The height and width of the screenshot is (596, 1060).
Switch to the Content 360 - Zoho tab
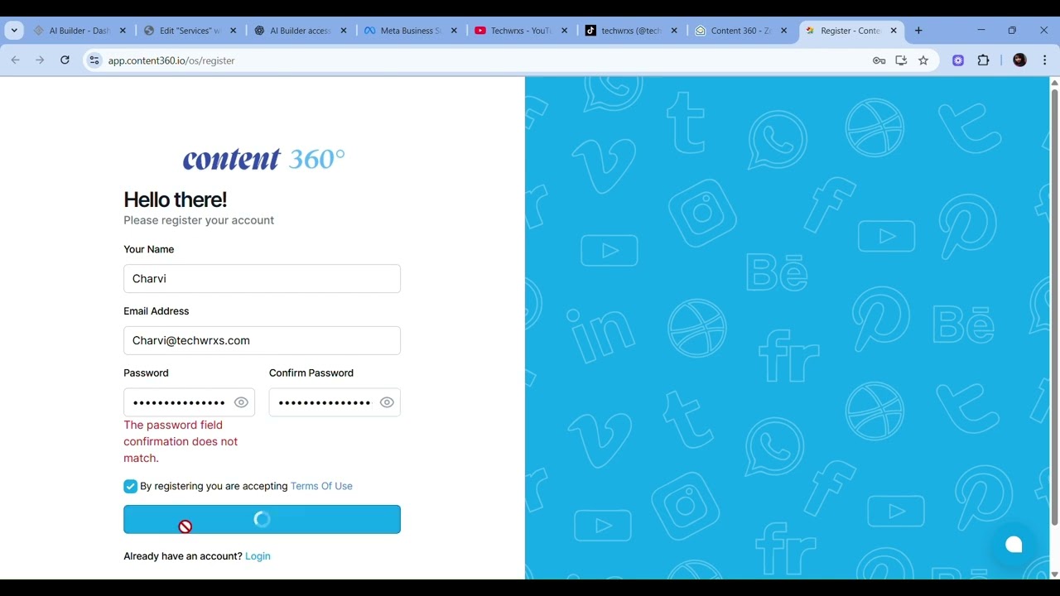(740, 31)
